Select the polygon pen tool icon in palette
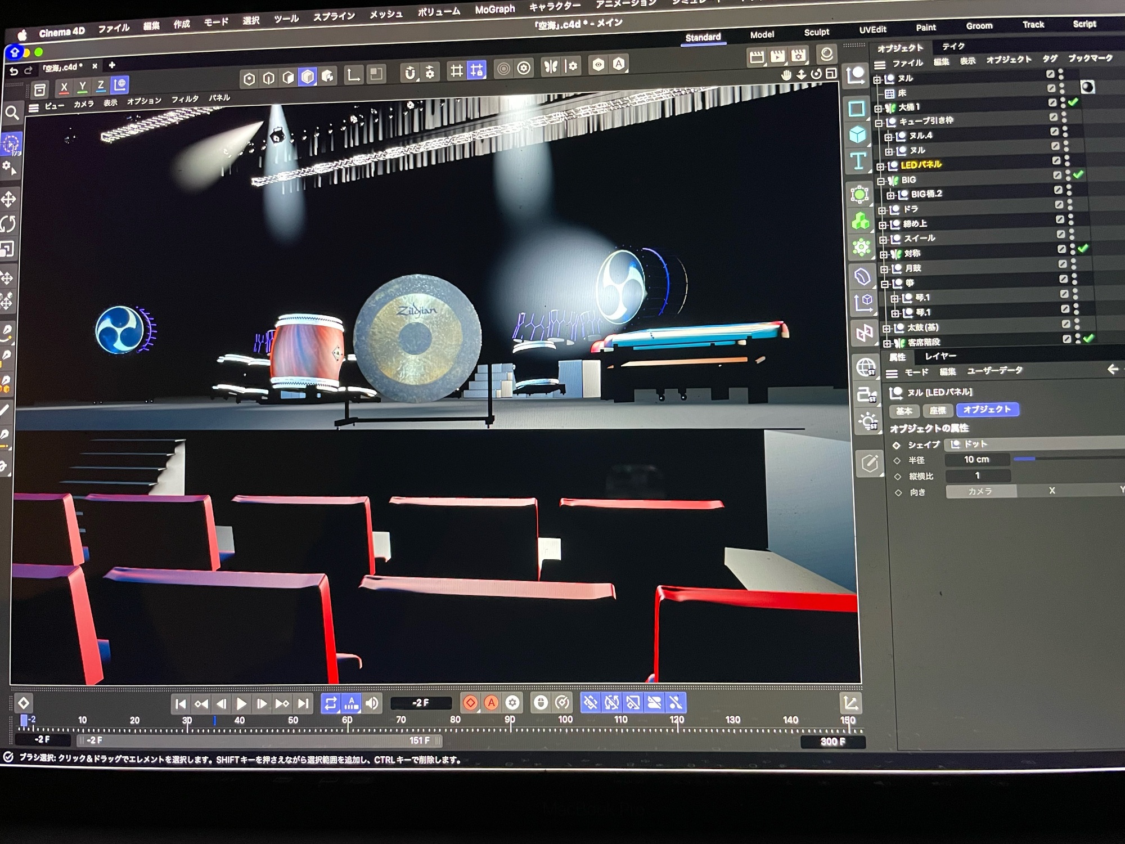The width and height of the screenshot is (1125, 844). [869, 464]
